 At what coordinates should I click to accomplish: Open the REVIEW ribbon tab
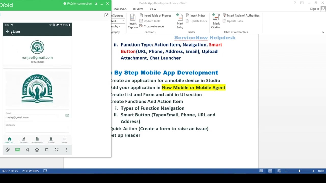click(138, 9)
